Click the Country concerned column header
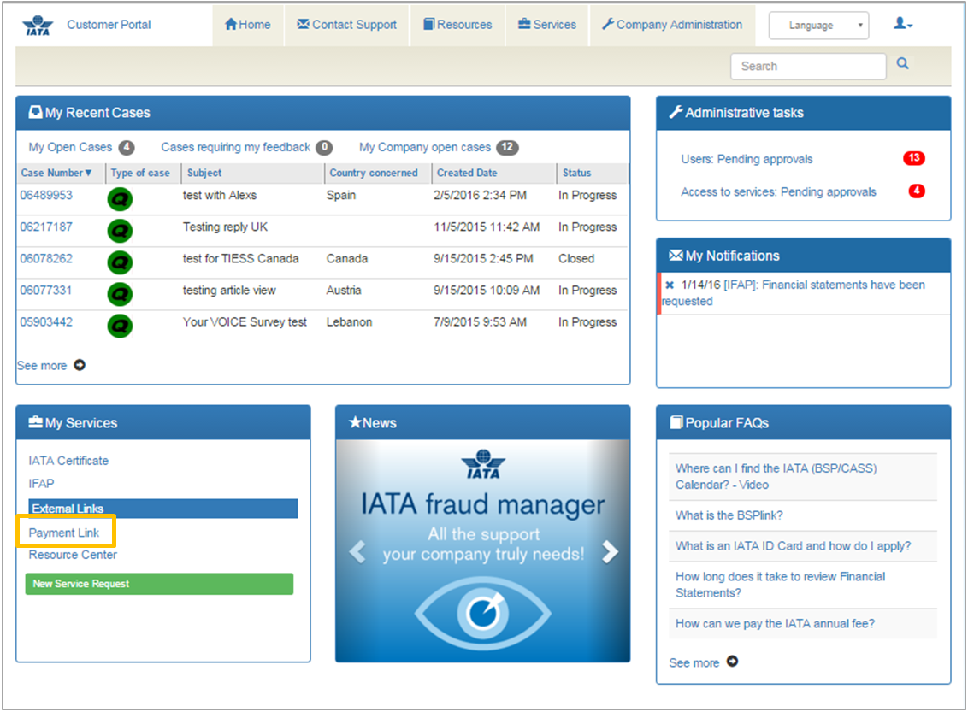The image size is (968, 712). [374, 173]
